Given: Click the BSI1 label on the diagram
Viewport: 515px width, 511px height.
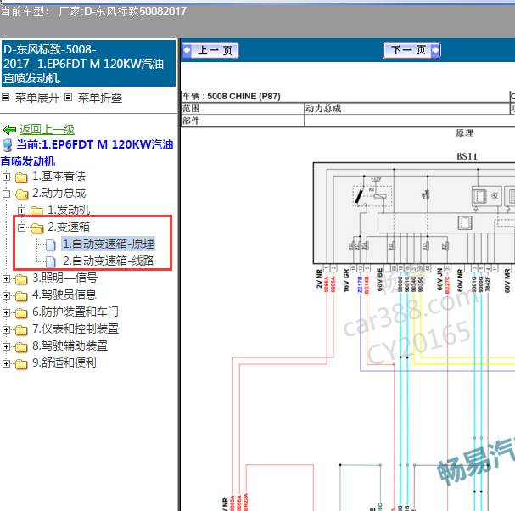Looking at the screenshot, I should 467,156.
